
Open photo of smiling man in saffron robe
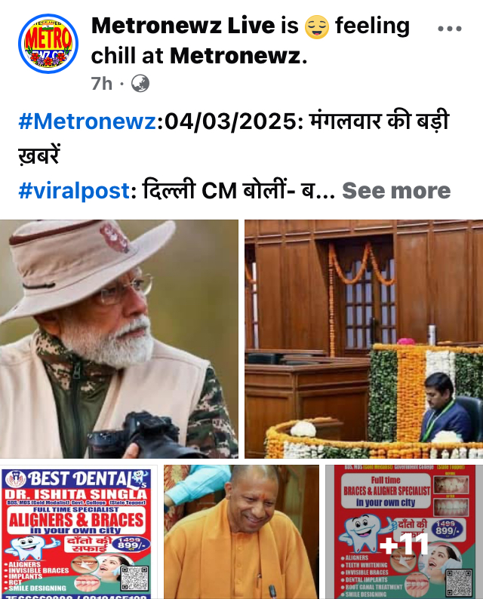coord(241,532)
